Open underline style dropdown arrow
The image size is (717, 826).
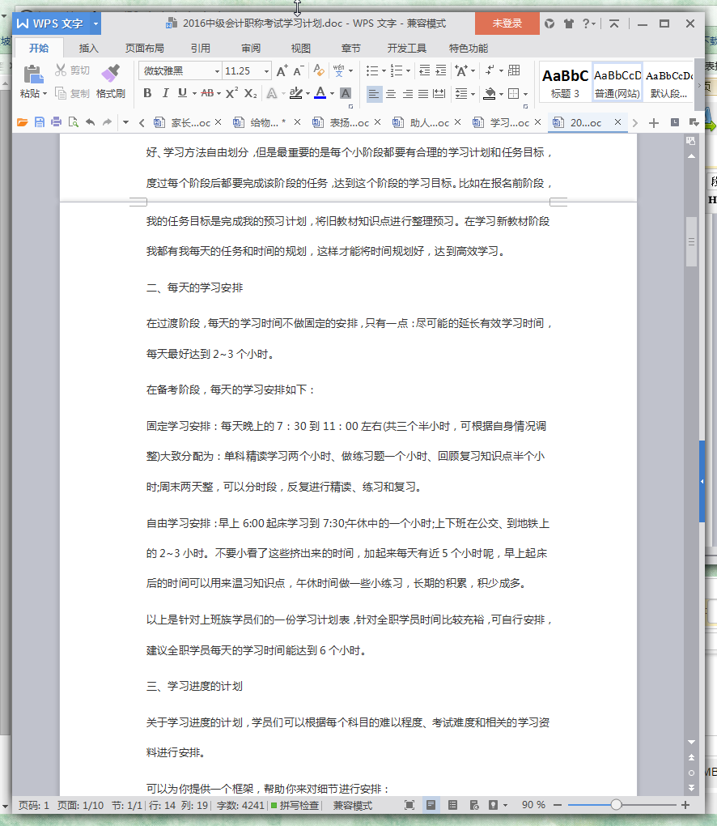(194, 94)
